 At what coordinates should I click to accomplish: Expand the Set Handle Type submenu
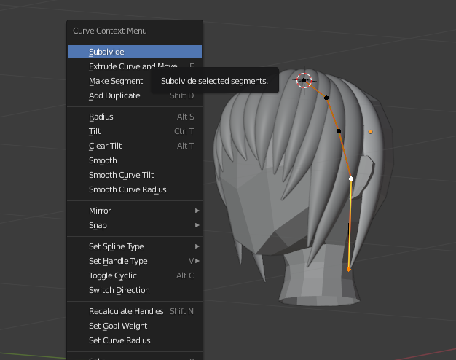pos(135,261)
